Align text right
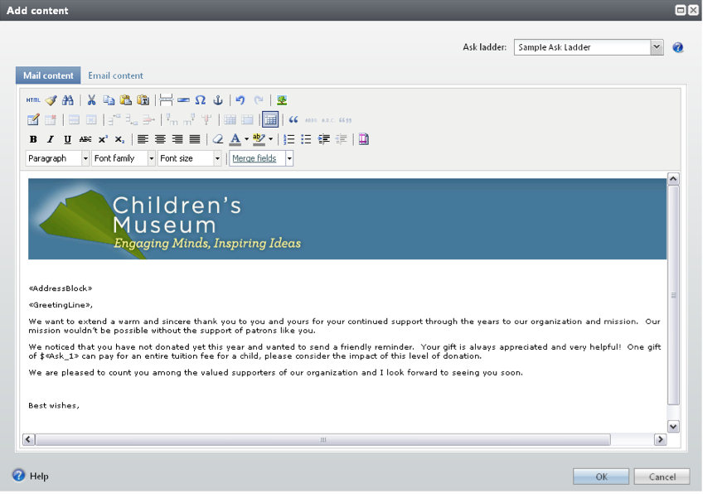This screenshot has width=703, height=494. 177,139
